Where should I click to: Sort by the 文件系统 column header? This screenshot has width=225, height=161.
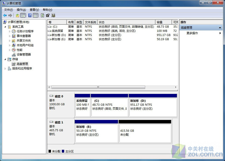pyautogui.click(x=90, y=22)
